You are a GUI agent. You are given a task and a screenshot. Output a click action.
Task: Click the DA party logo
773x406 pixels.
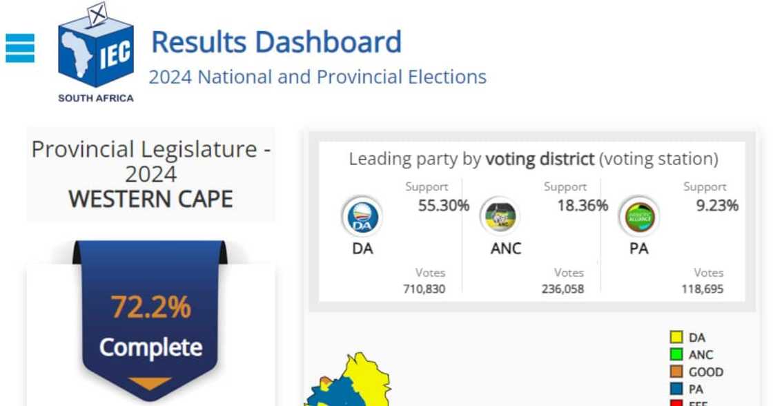click(362, 217)
